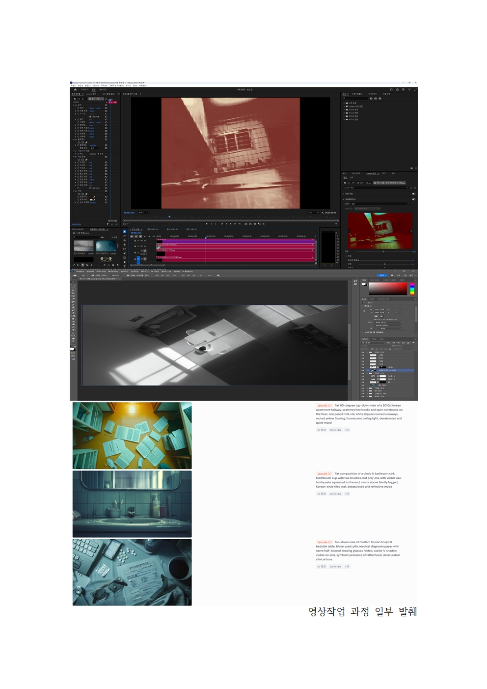
Task: Click Upscale tag on hospital bedside prompt
Action: pyautogui.click(x=324, y=542)
